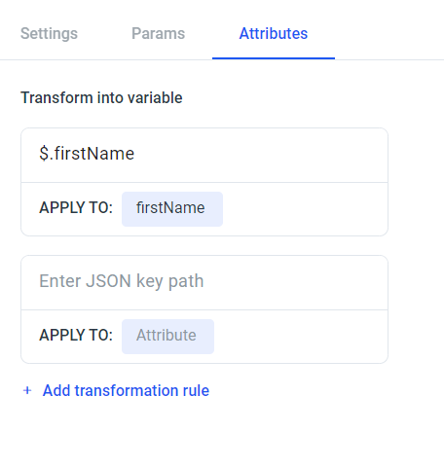Screen dimensions: 444x468
Task: Click blank space right of firstName chip
Action: [305, 209]
